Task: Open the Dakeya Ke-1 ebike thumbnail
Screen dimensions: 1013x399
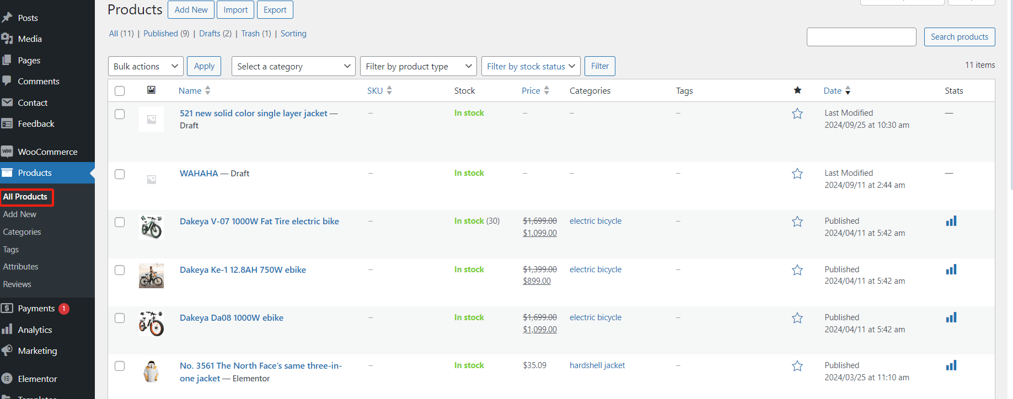Action: click(x=151, y=276)
